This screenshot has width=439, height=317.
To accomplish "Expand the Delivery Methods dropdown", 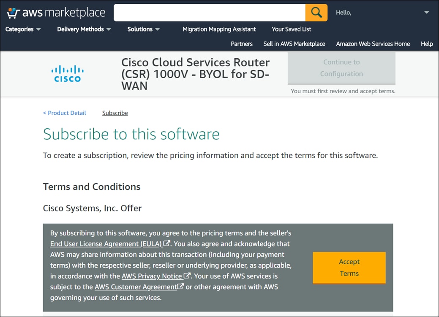I will (x=84, y=29).
